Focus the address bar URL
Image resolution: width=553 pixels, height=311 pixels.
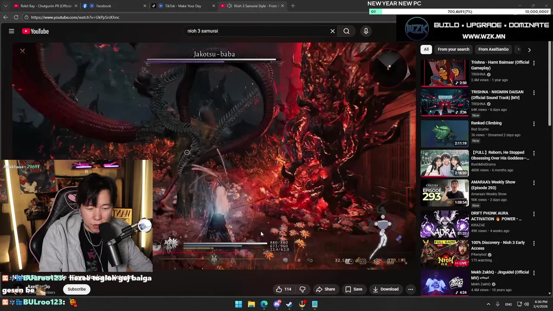[x=75, y=17]
